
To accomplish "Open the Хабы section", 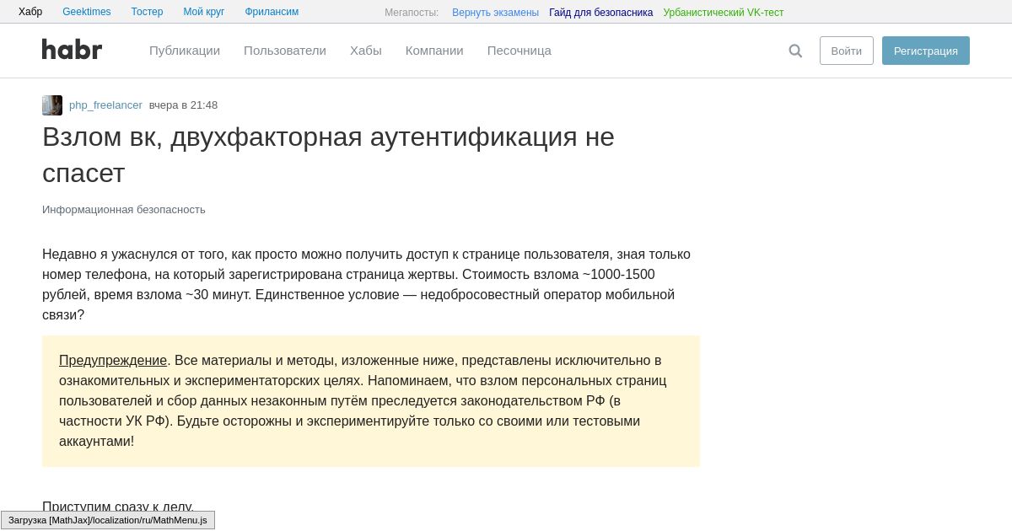I will pyautogui.click(x=366, y=51).
